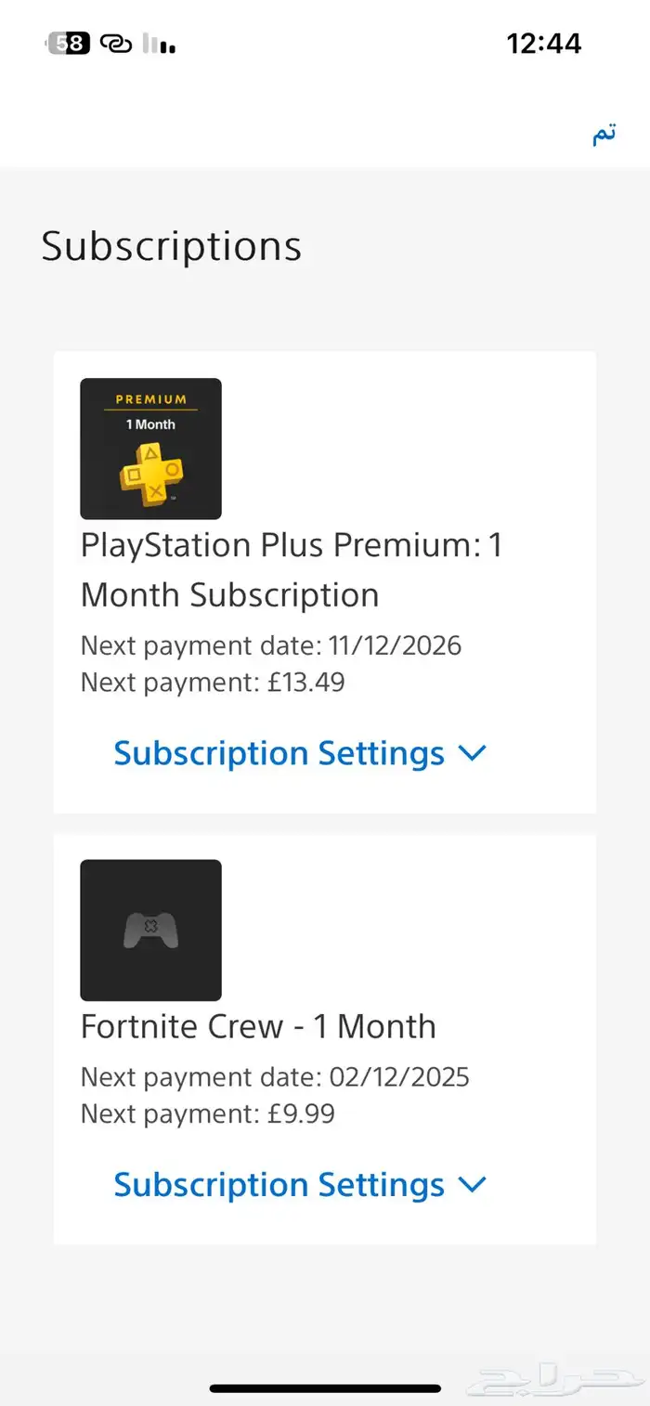Open Subscription Settings for PlayStation Plus Premium
The height and width of the screenshot is (1406, 650).
tap(279, 753)
